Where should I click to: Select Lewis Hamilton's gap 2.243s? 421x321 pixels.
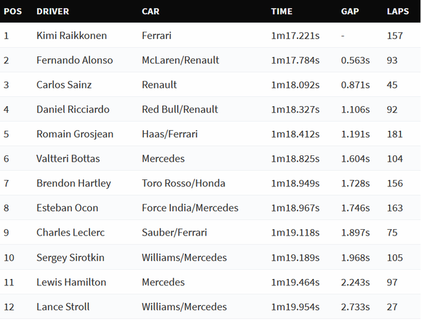(355, 282)
